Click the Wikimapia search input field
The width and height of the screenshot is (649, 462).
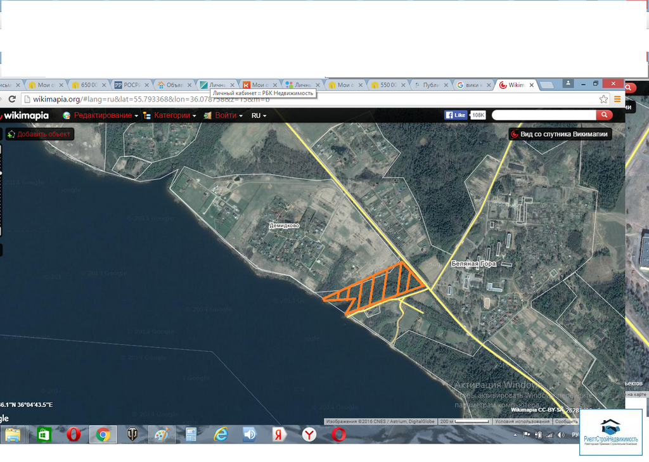[544, 115]
